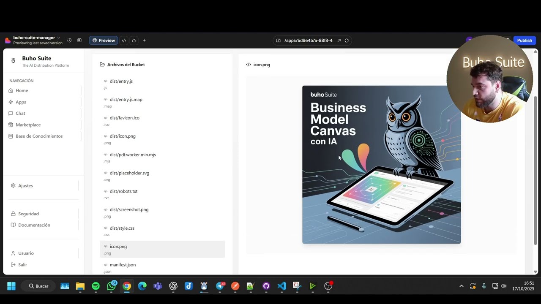Select dist/robots.txt file
The width and height of the screenshot is (541, 304).
[x=162, y=194]
